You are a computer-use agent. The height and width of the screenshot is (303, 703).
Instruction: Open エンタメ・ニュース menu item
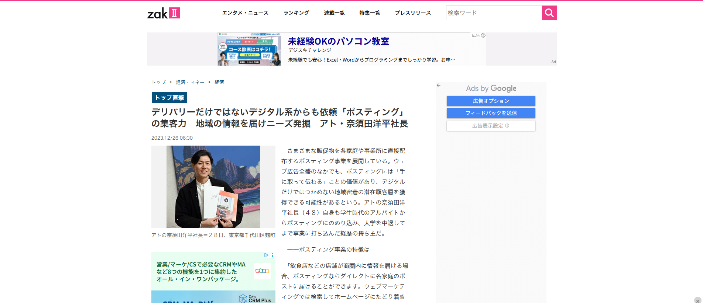pyautogui.click(x=245, y=13)
